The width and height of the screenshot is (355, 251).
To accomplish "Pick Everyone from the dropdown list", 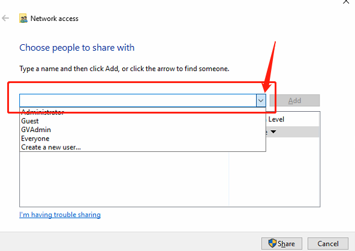I will (35, 139).
